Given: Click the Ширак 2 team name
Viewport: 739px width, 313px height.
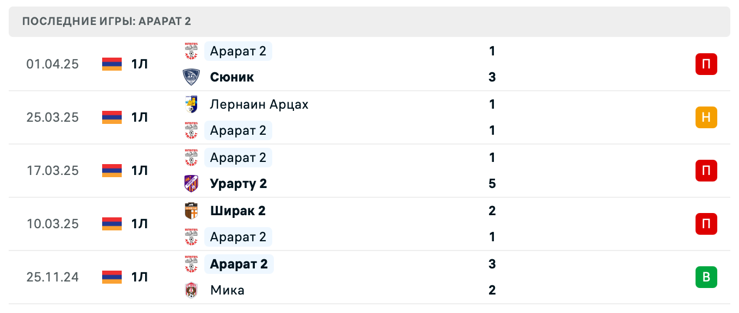Looking at the screenshot, I should [x=237, y=211].
